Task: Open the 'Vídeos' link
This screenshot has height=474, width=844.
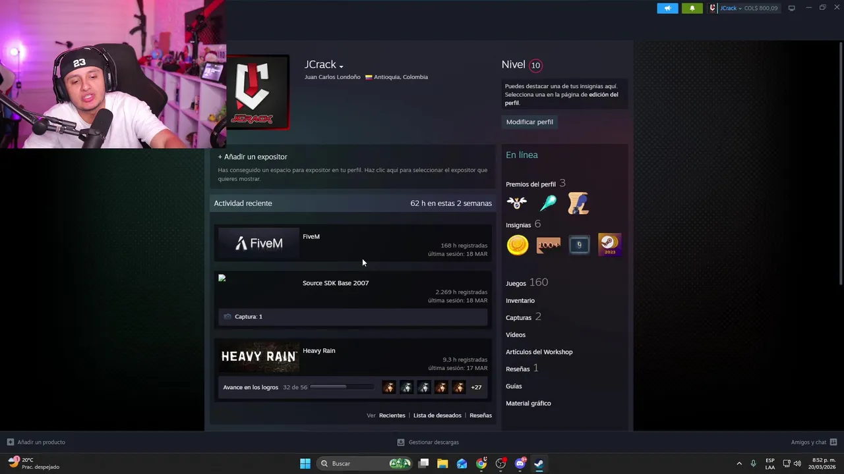Action: tap(516, 335)
